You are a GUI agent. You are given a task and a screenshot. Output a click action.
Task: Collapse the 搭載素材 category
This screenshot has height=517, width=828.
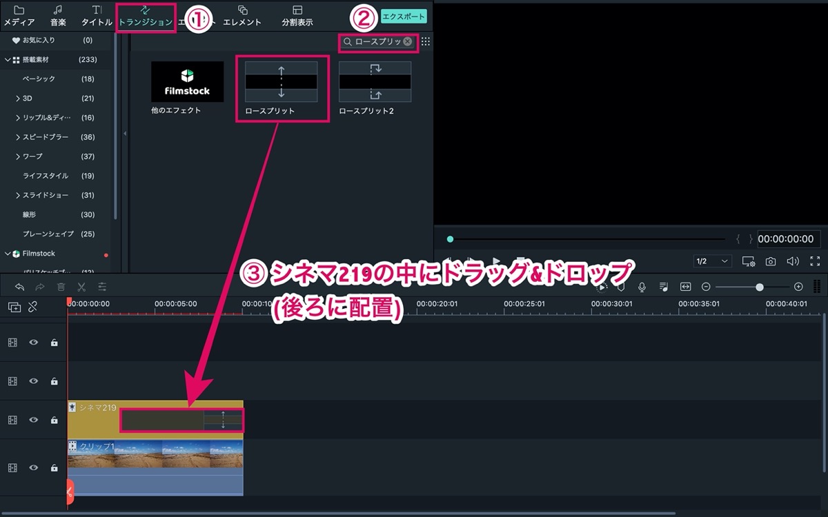(x=8, y=60)
